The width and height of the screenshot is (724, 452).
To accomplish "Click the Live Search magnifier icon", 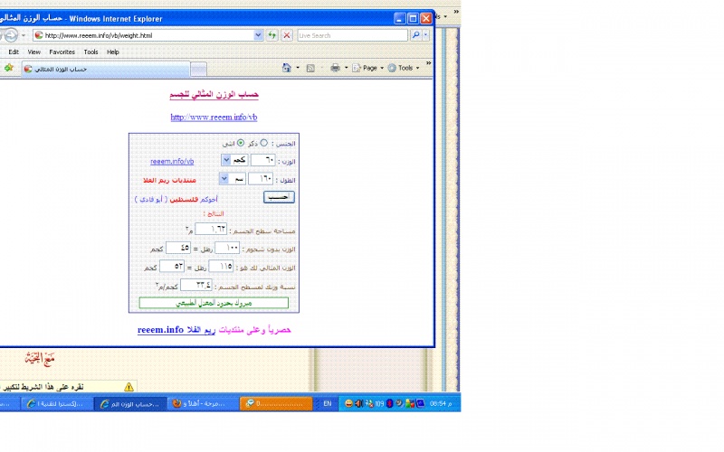I will coord(416,35).
